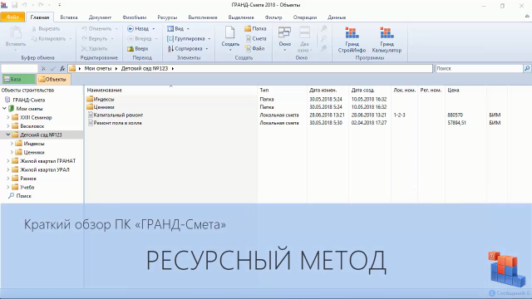Viewport: 532px width, 299px height.
Task: Create a new Файл from ribbon
Action: [255, 48]
